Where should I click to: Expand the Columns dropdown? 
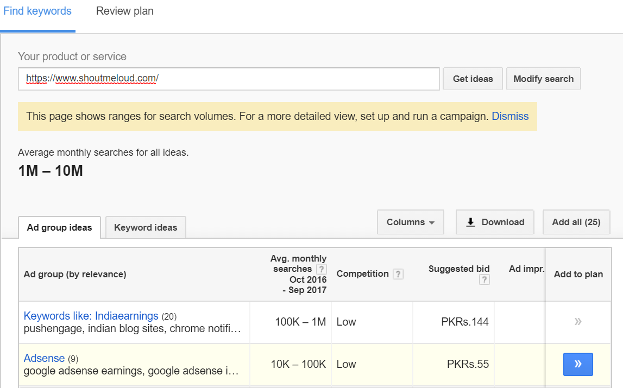click(x=411, y=222)
